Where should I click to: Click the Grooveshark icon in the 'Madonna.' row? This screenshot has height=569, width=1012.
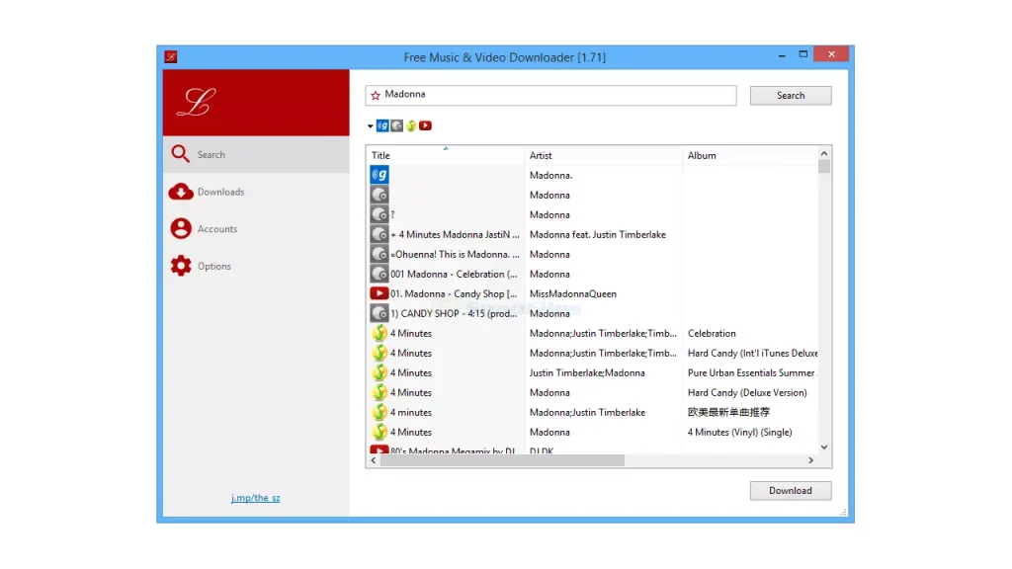[x=379, y=175]
